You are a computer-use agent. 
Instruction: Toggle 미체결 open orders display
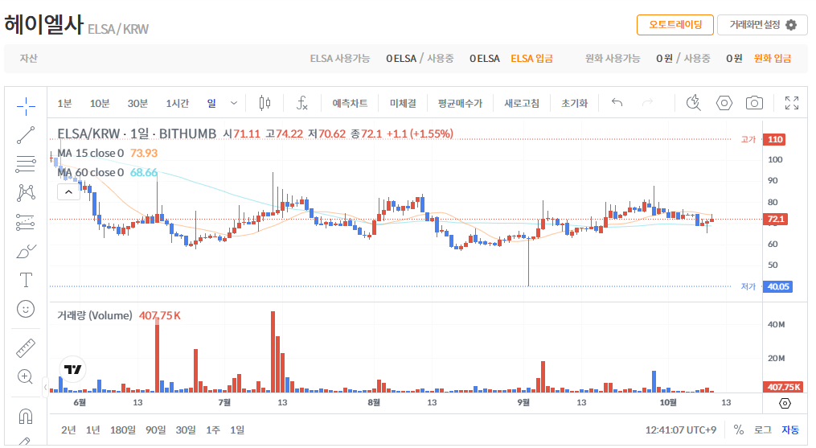pyautogui.click(x=403, y=103)
